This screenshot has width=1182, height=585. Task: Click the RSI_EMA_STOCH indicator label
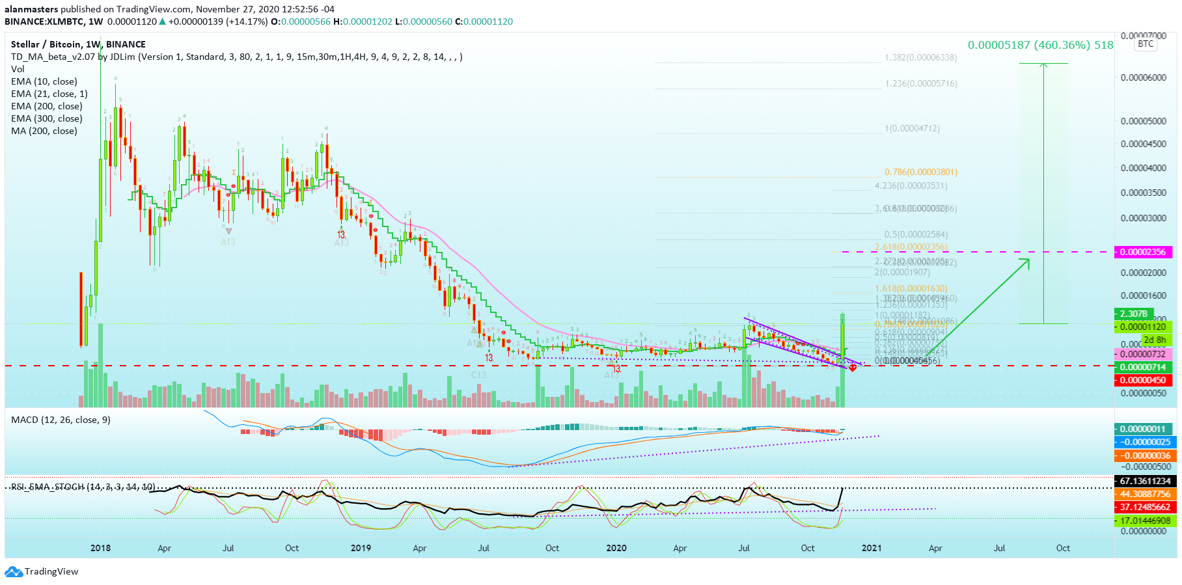click(83, 487)
